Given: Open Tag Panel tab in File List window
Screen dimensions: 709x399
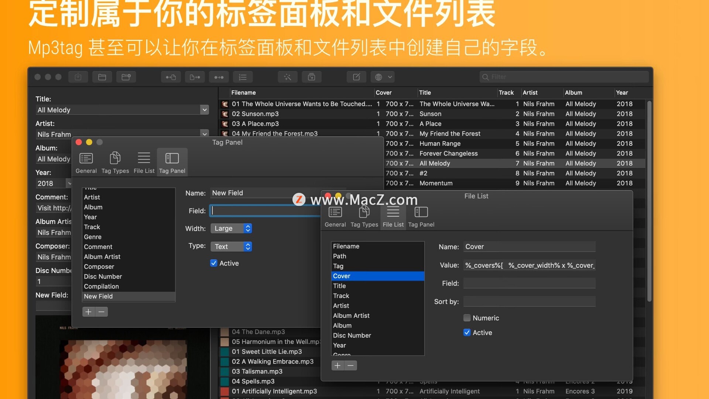Looking at the screenshot, I should [x=421, y=216].
